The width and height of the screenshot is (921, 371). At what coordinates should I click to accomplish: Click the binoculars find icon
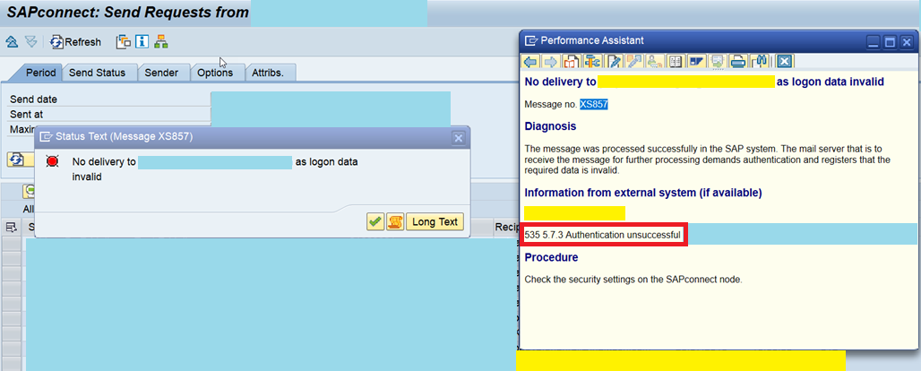(760, 61)
